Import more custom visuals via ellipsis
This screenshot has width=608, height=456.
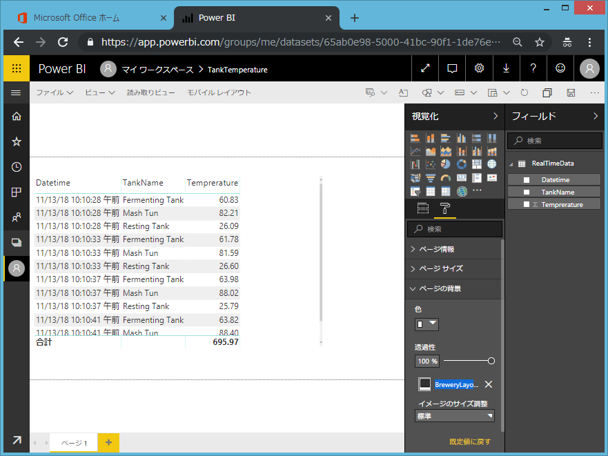[477, 190]
